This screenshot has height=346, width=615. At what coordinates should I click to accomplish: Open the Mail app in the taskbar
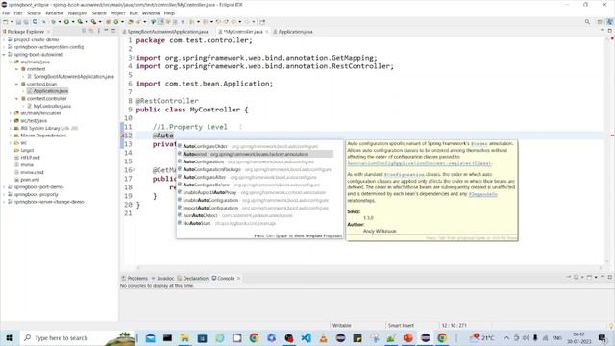150,337
